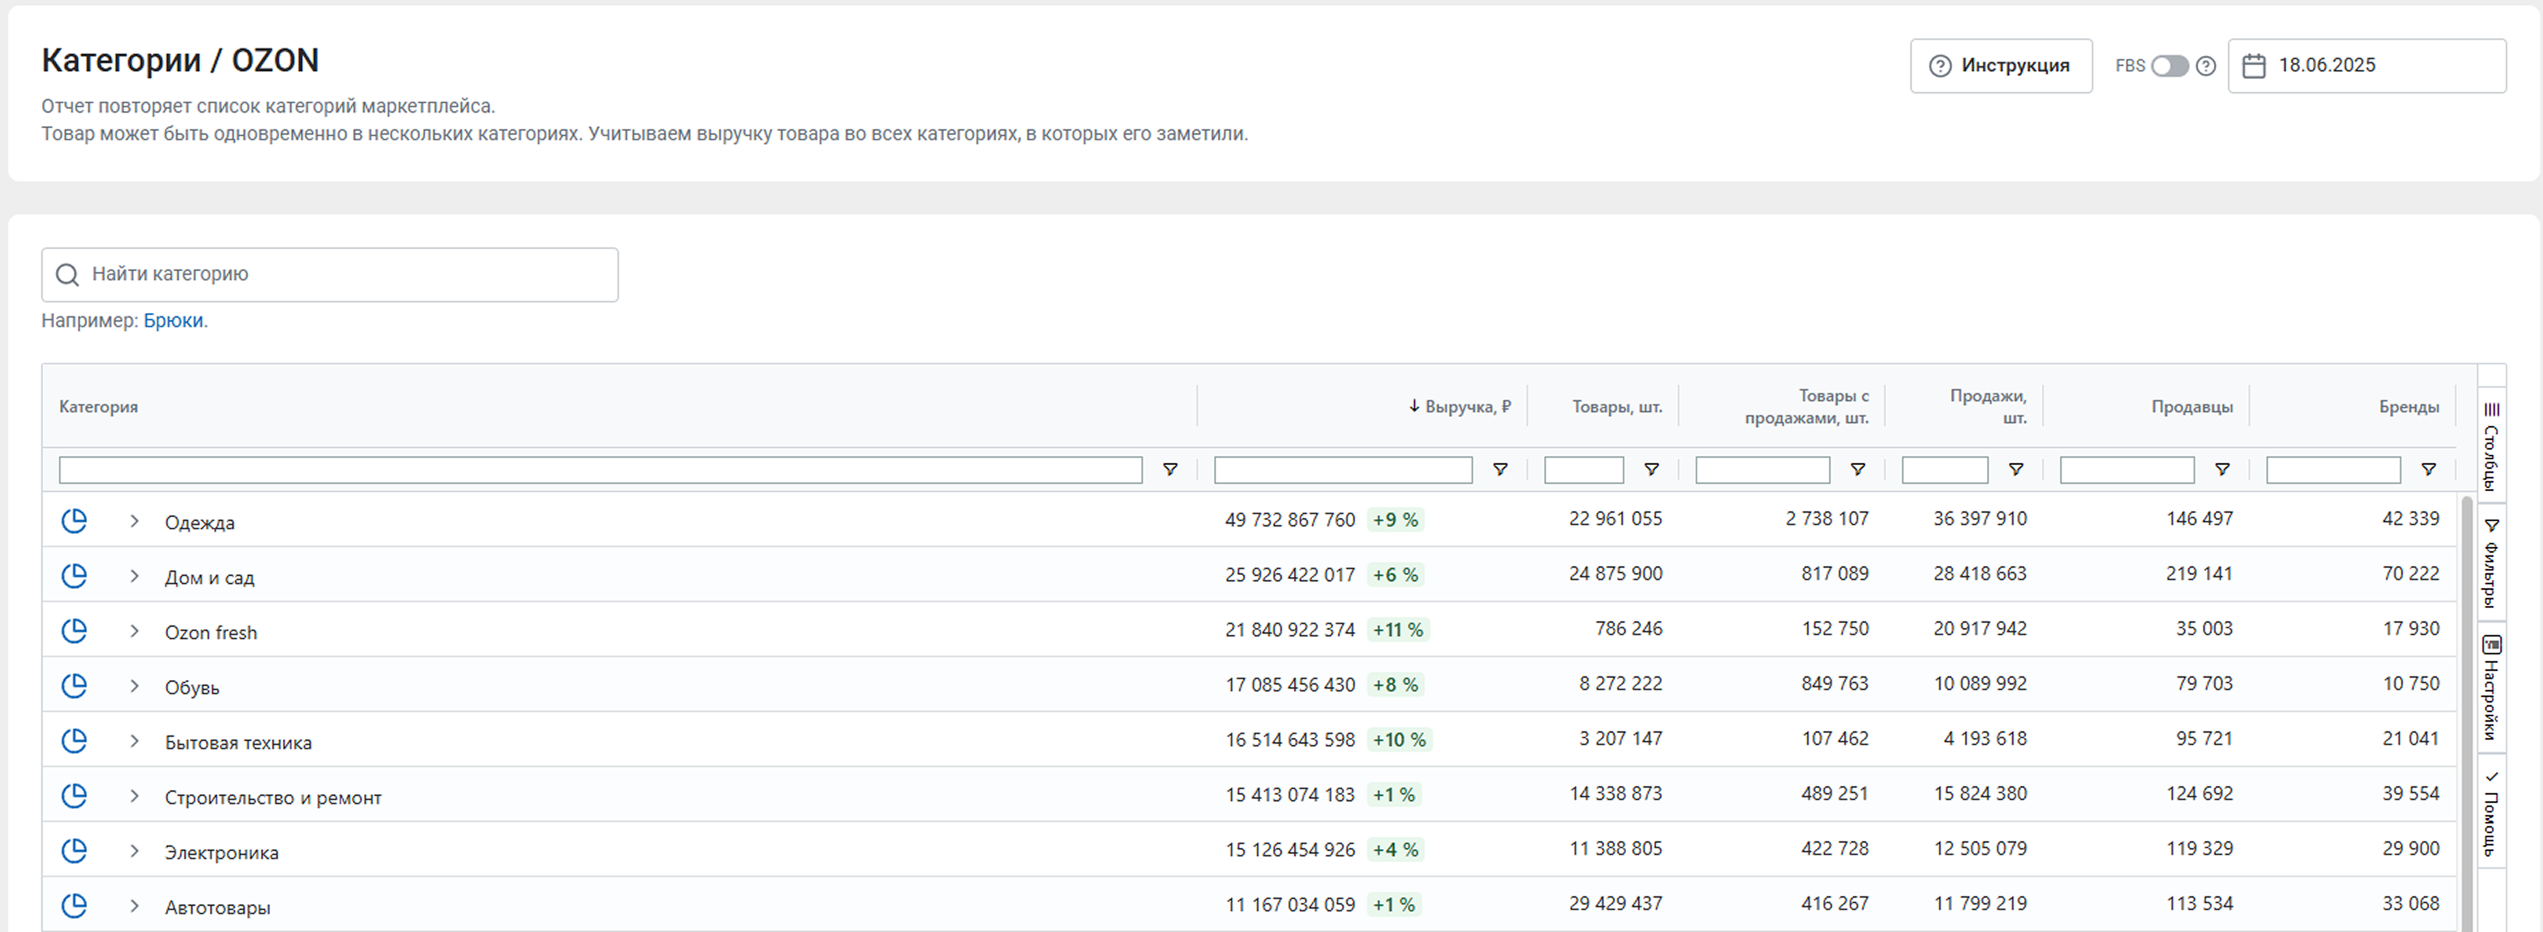Open pie chart icon for Обувь row
The height and width of the screenshot is (932, 2543).
tap(74, 685)
